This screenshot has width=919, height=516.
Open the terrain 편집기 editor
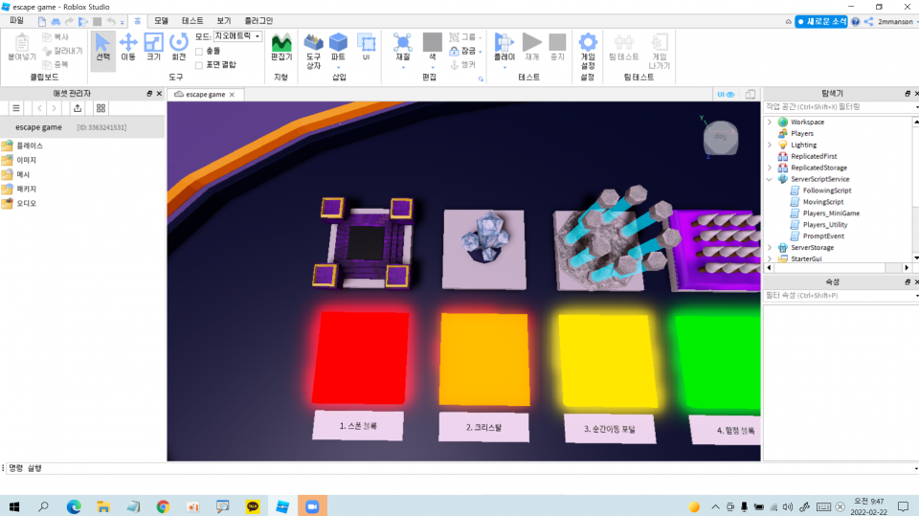[281, 47]
